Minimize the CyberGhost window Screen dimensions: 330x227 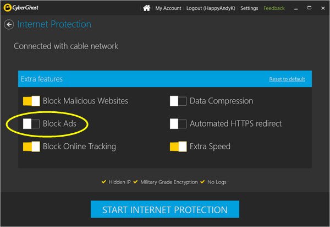[x=297, y=8]
